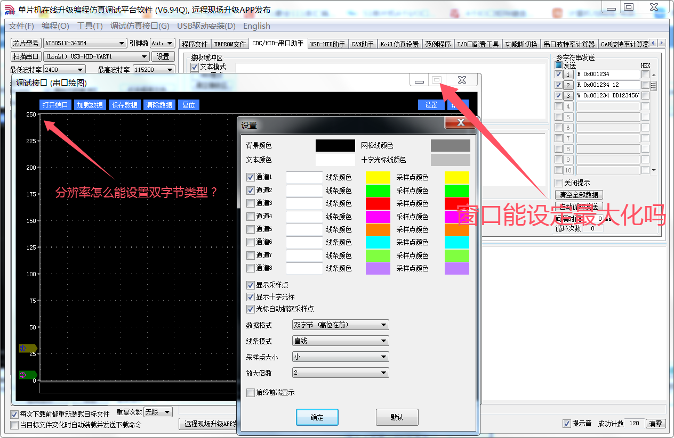Click multi-string row 1 text field
The image size is (674, 438).
(x=608, y=75)
